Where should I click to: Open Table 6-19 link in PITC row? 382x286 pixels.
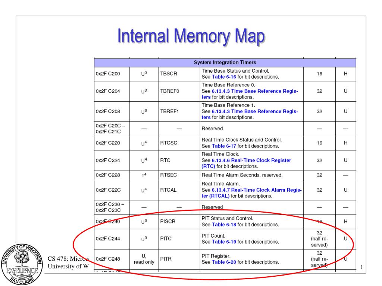(224, 242)
